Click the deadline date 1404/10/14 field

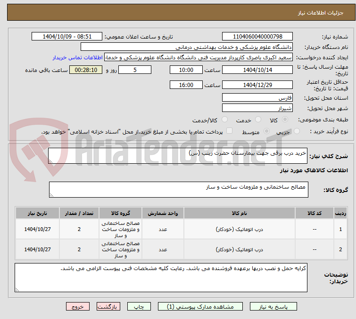257,70
